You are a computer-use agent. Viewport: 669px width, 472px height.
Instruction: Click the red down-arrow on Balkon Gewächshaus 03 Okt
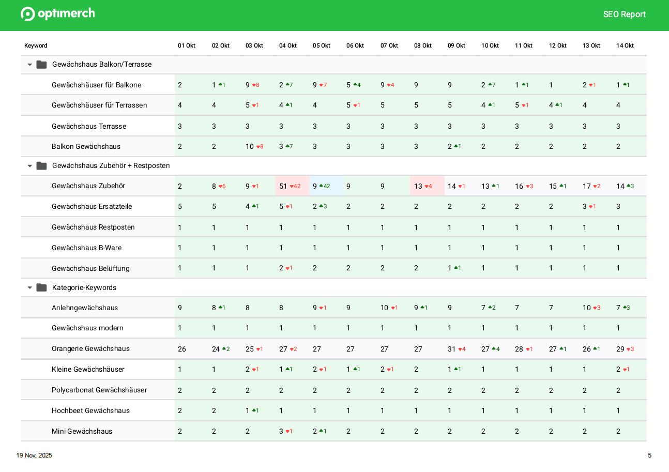[x=257, y=146]
